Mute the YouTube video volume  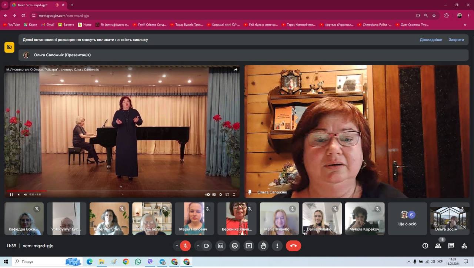pyautogui.click(x=26, y=194)
